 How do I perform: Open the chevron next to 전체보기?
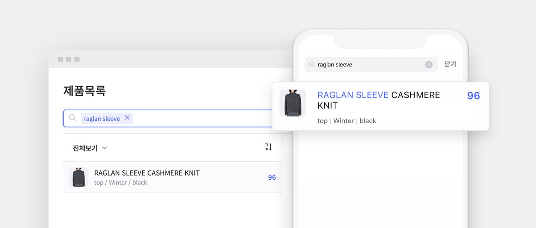[104, 148]
